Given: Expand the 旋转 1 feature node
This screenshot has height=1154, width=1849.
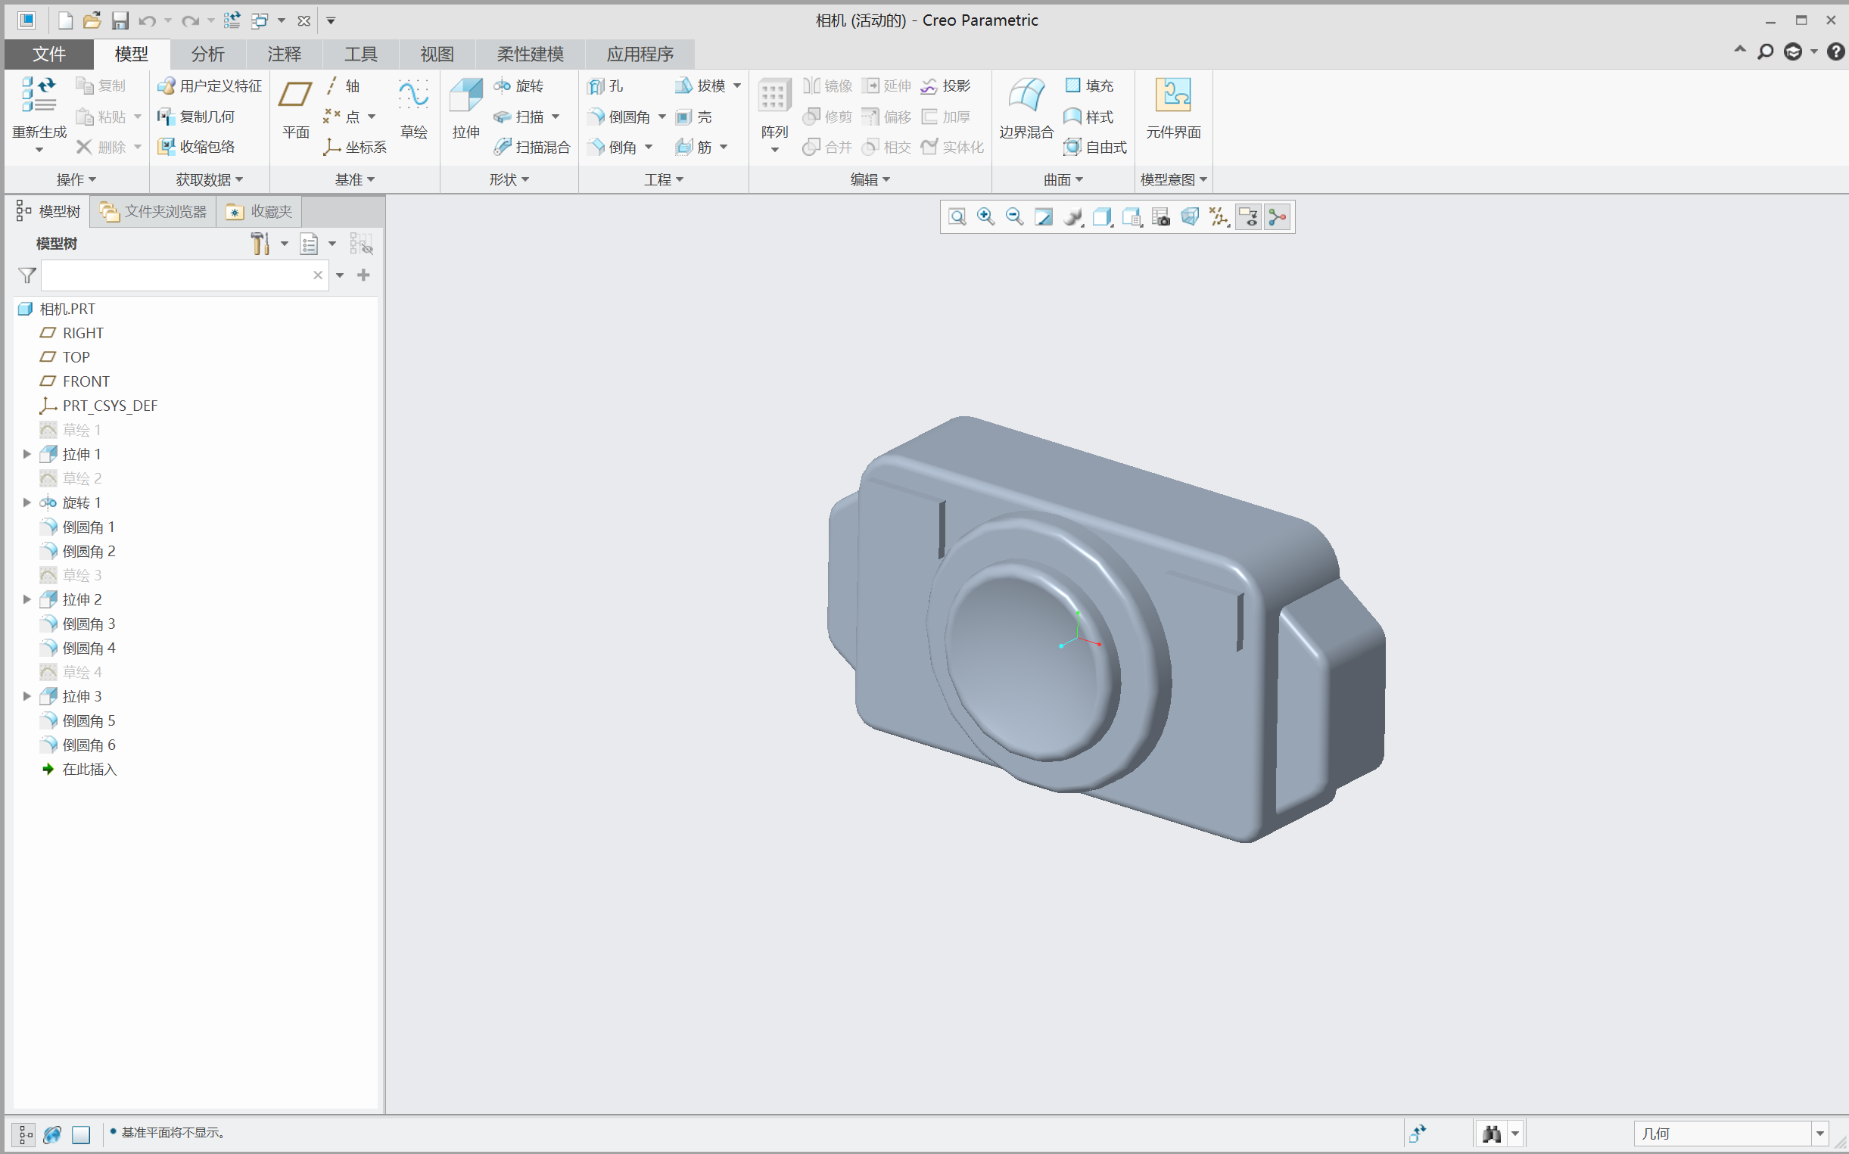Looking at the screenshot, I should 26,502.
